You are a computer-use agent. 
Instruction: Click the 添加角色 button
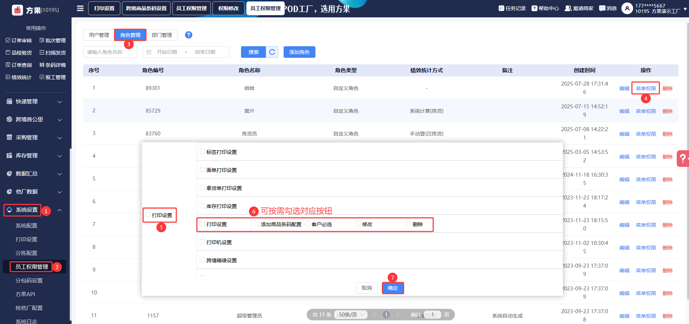coord(299,52)
